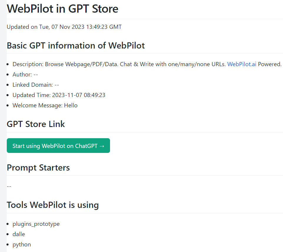This screenshot has width=283, height=252.
Task: Open the WebPilot.ai link
Action: (242, 64)
